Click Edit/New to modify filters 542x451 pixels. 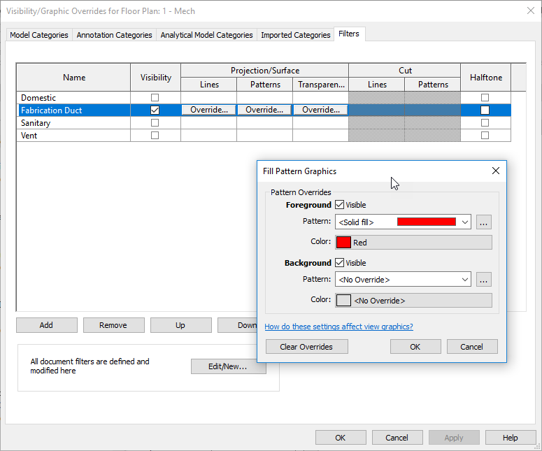(228, 366)
